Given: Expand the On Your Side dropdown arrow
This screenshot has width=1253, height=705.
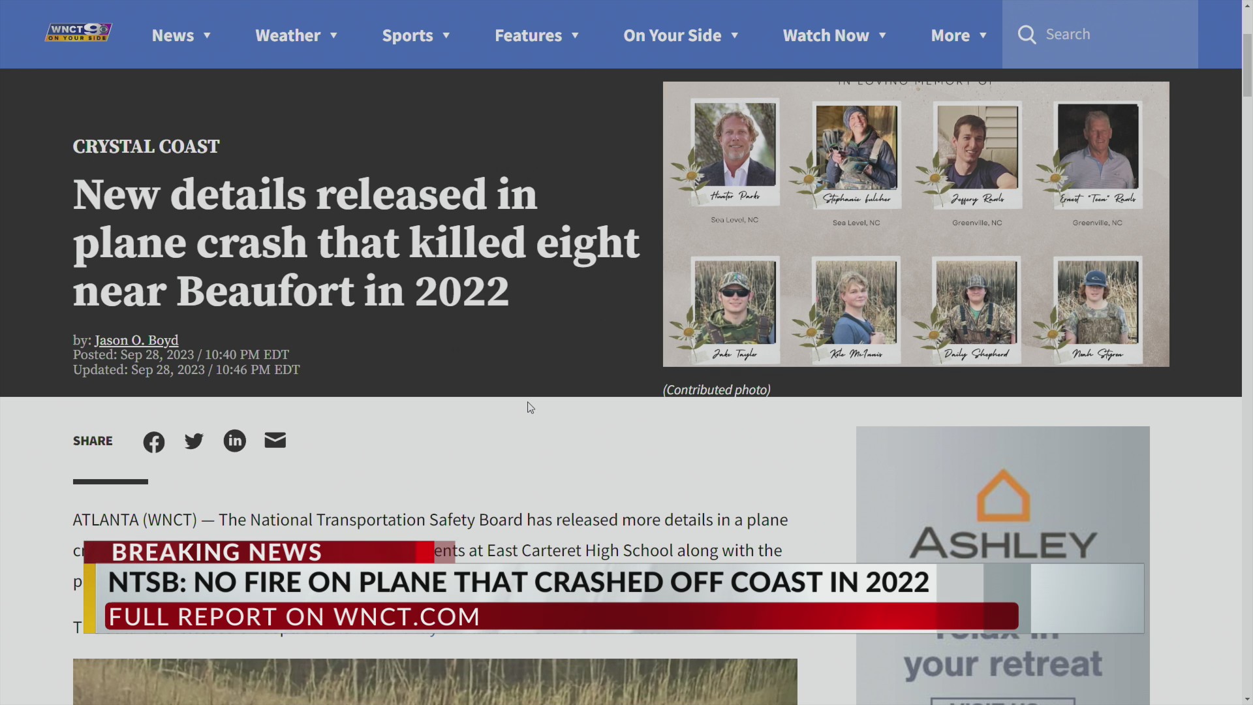Looking at the screenshot, I should pyautogui.click(x=734, y=35).
